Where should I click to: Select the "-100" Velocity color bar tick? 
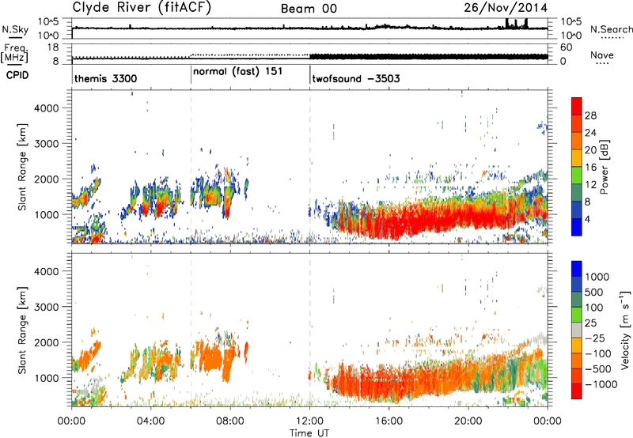click(x=597, y=353)
